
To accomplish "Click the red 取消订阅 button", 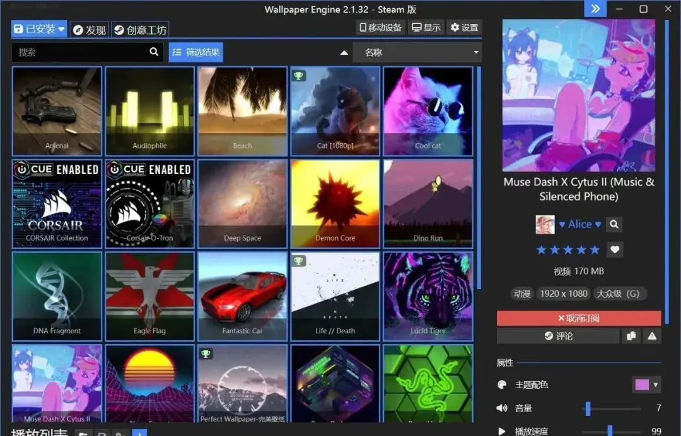I will 579,318.
